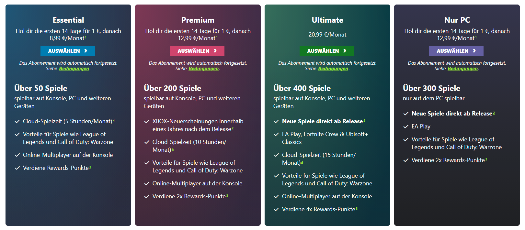The height and width of the screenshot is (230, 525).
Task: Click checkmark beside Essential Online-Multiplayer auf der Konsole
Action: pos(17,155)
